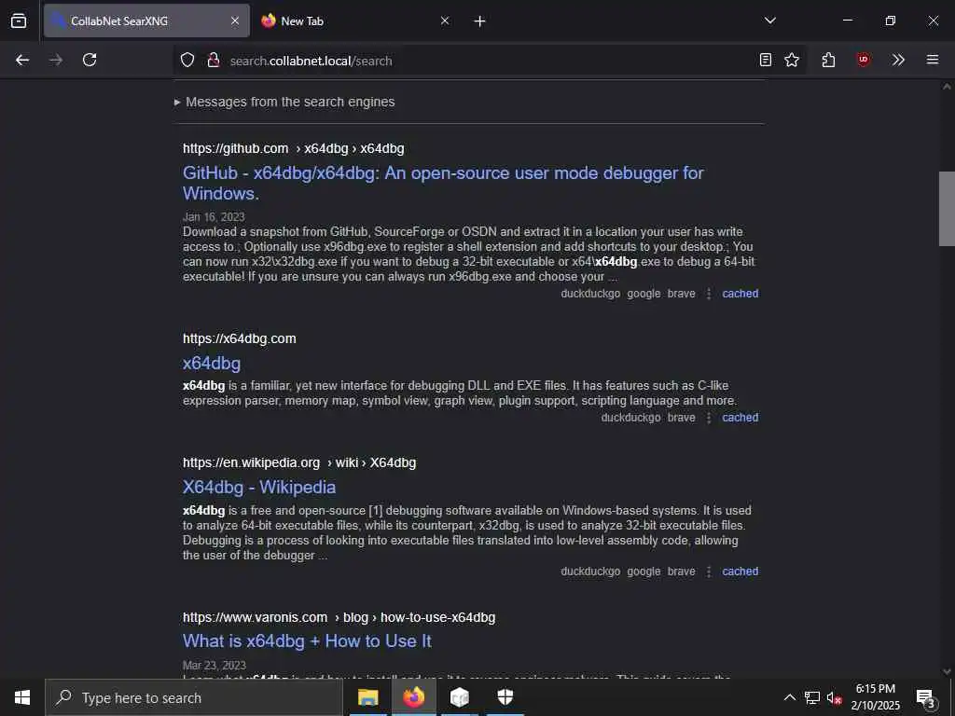Viewport: 955px width, 716px height.
Task: Show more tools overflow chevrons
Action: point(898,60)
